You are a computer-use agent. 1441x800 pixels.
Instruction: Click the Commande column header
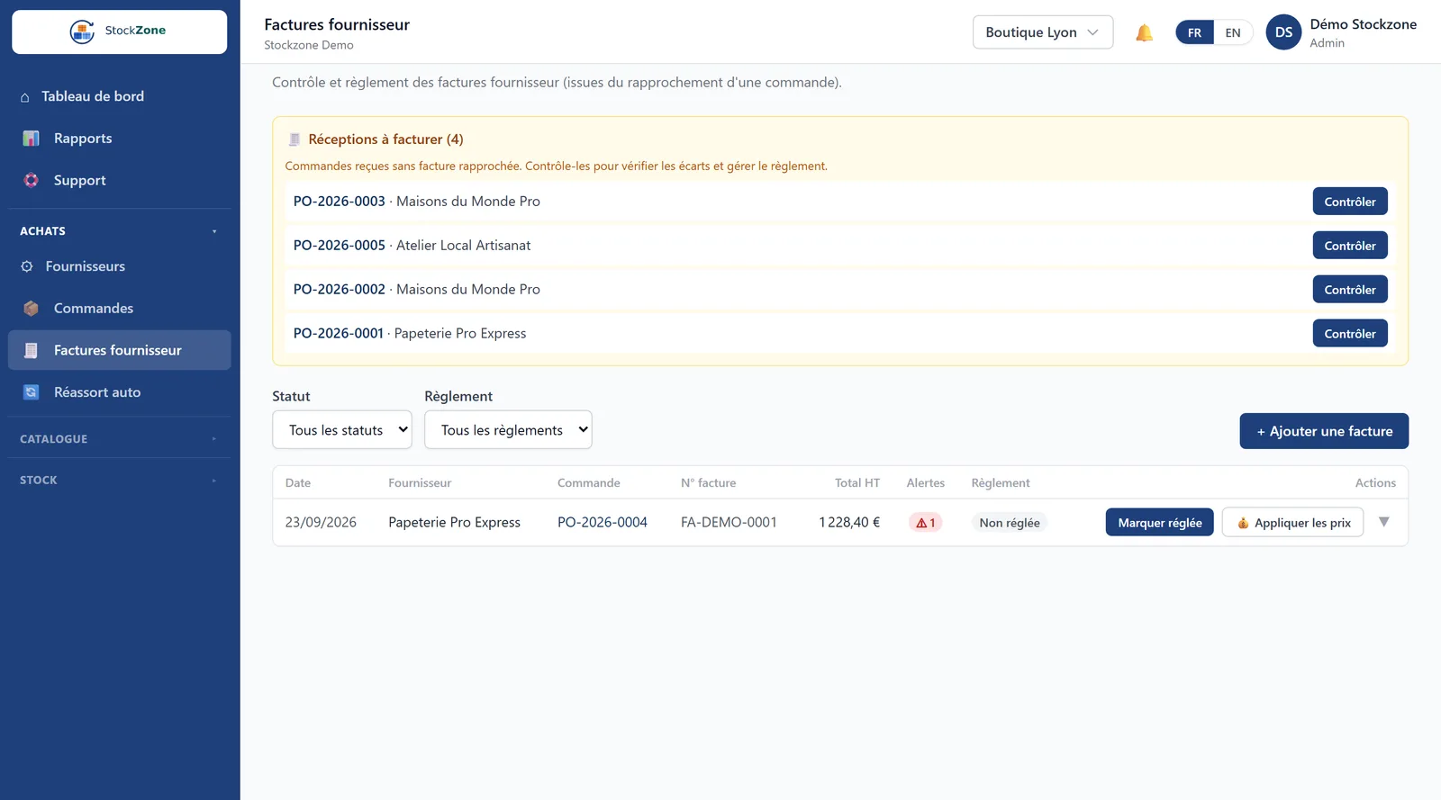click(589, 483)
